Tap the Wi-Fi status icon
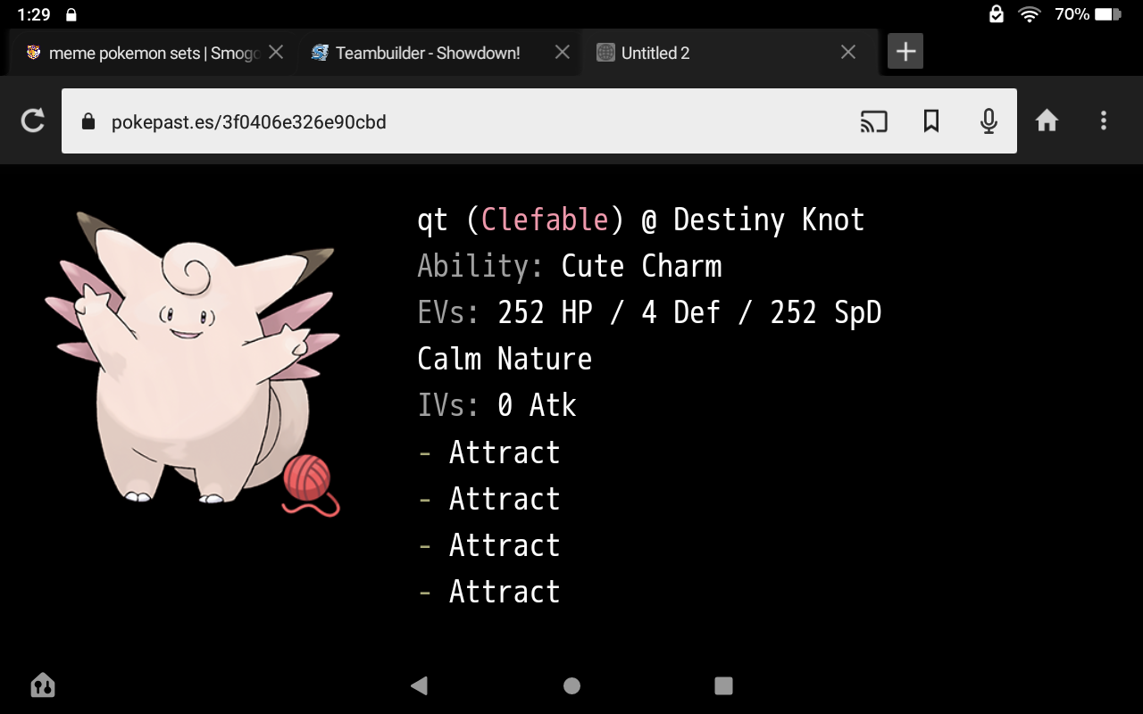 point(1030,14)
